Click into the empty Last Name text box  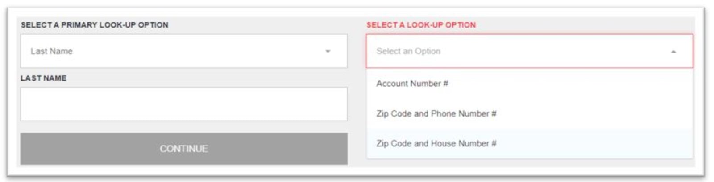(183, 104)
